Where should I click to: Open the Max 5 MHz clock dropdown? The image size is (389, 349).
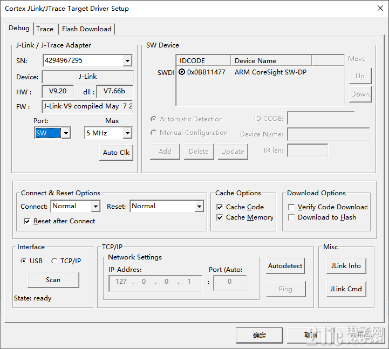127,133
